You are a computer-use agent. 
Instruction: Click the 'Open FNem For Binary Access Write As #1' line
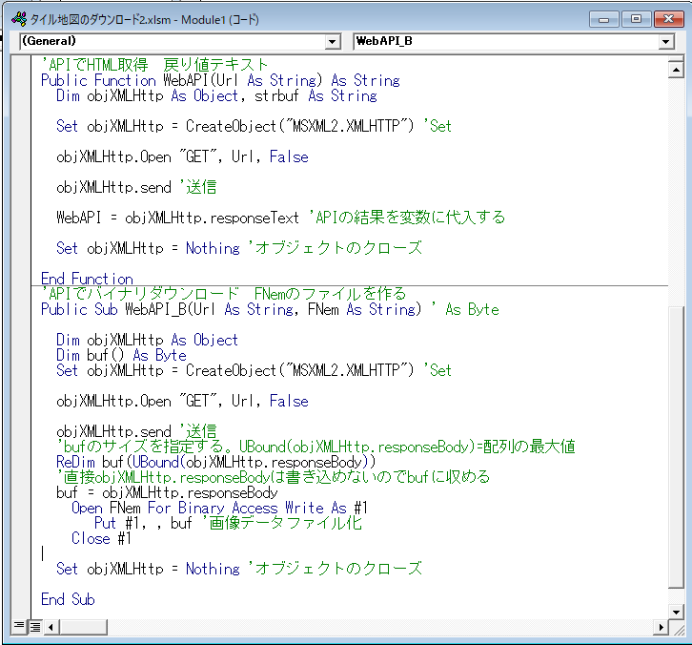click(219, 508)
